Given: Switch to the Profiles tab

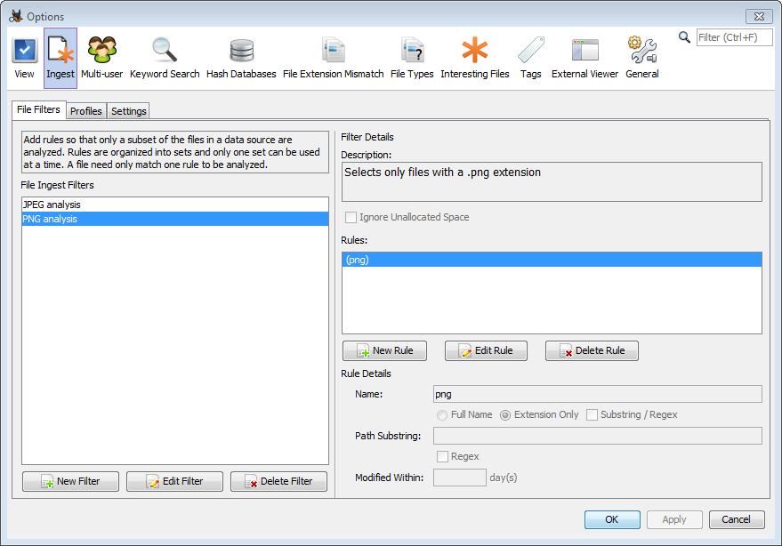Looking at the screenshot, I should (x=86, y=111).
